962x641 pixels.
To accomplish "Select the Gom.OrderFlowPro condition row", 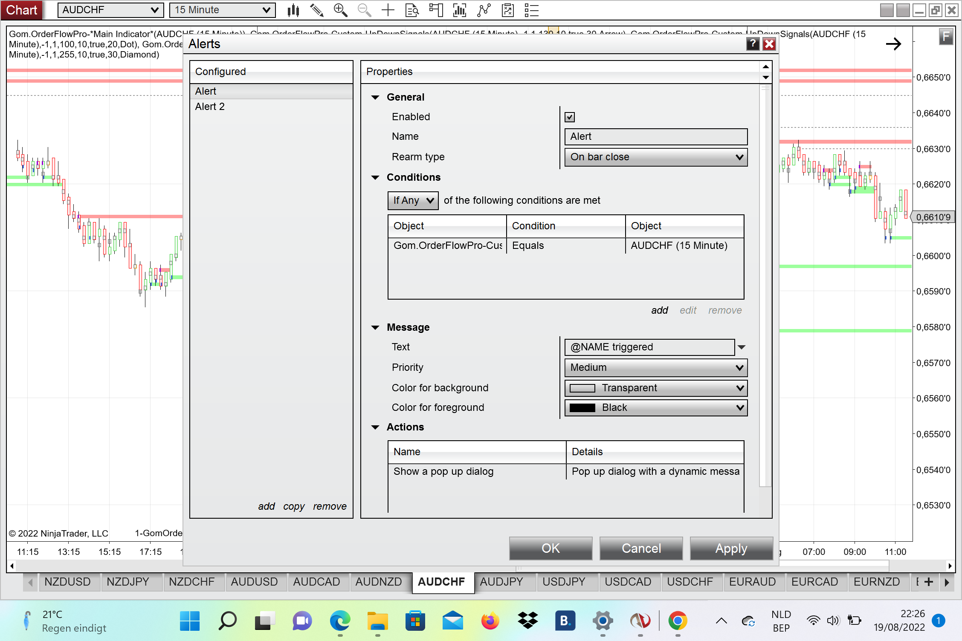I will [x=566, y=245].
